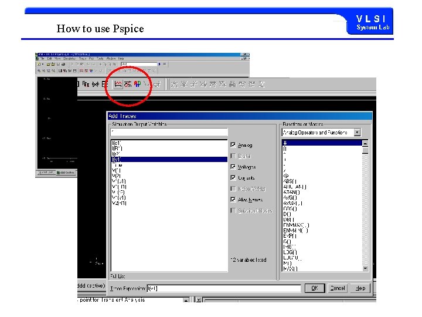This screenshot has height=317, width=422.
Task: Click the Cursor Search icon
Action: click(233, 84)
